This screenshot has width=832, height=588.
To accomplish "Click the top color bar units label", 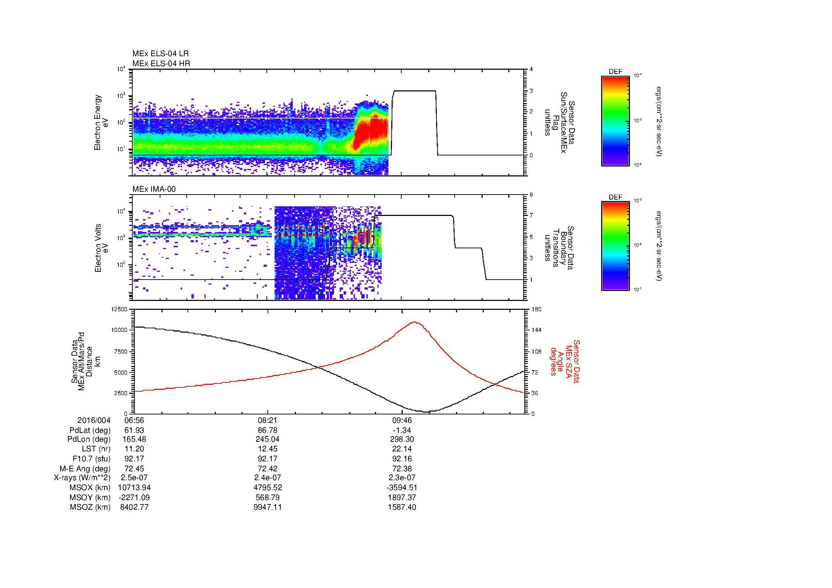I will click(x=659, y=121).
